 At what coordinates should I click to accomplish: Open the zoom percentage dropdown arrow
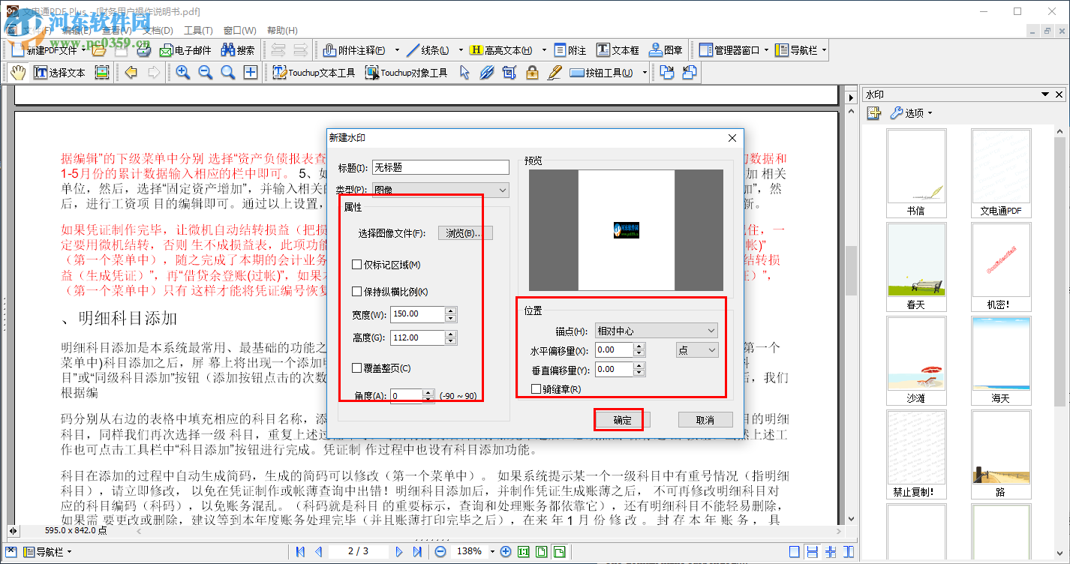tap(493, 551)
